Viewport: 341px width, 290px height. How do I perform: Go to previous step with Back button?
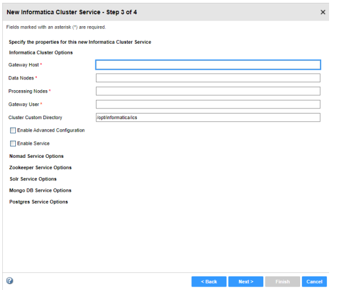[x=209, y=281]
